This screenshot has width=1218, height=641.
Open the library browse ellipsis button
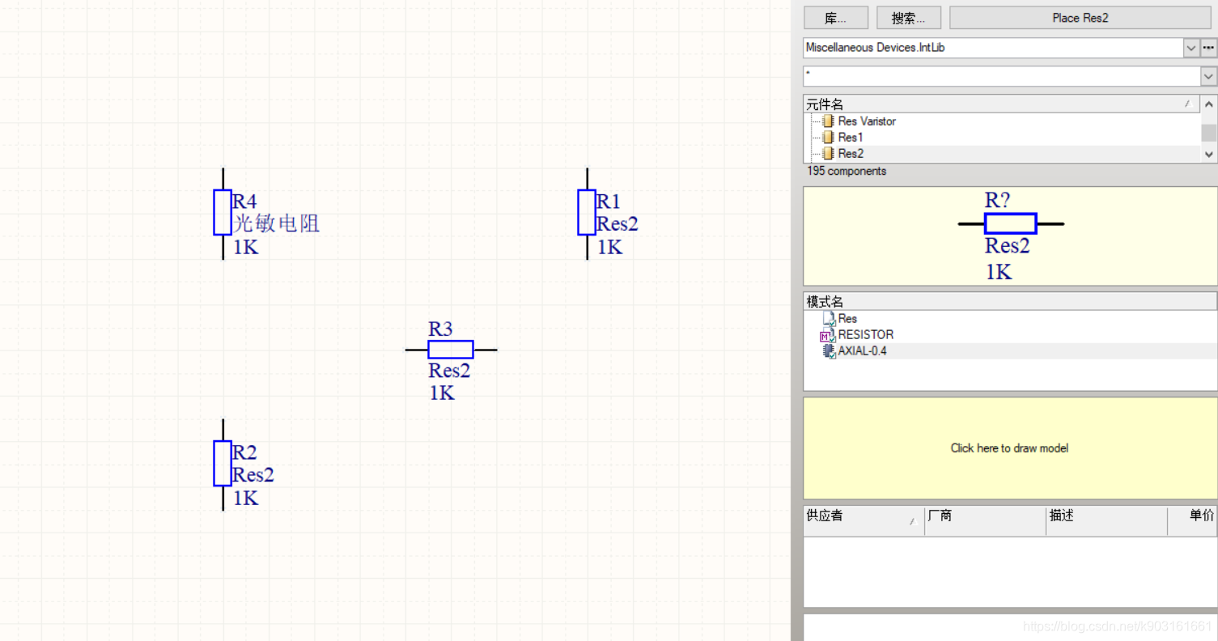pyautogui.click(x=1208, y=48)
